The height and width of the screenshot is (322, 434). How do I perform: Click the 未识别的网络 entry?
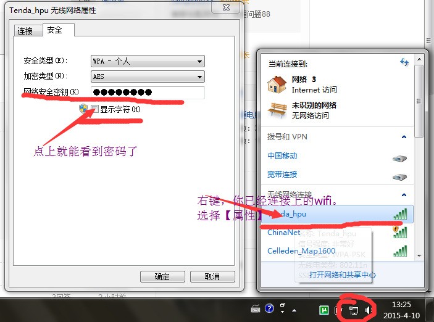[x=314, y=105]
